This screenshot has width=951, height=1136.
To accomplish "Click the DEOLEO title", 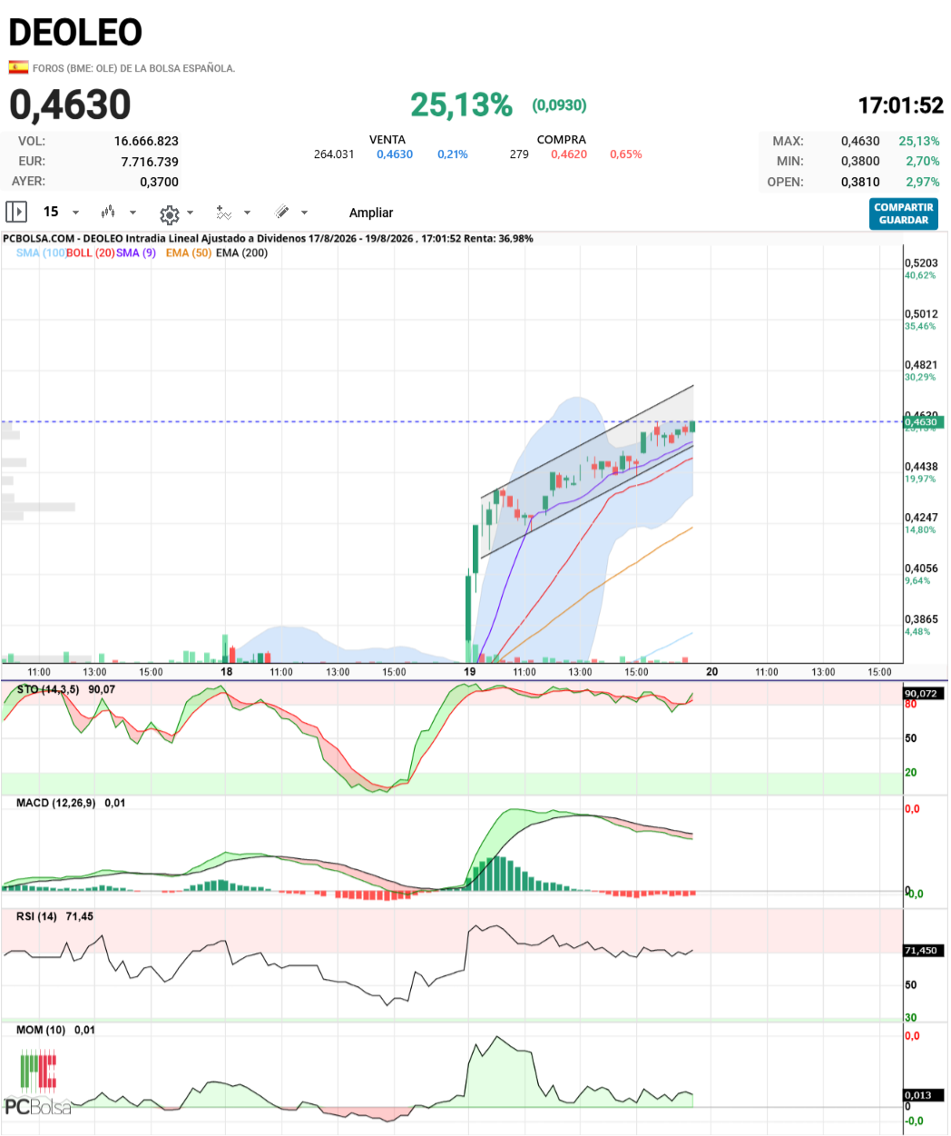I will (x=75, y=33).
